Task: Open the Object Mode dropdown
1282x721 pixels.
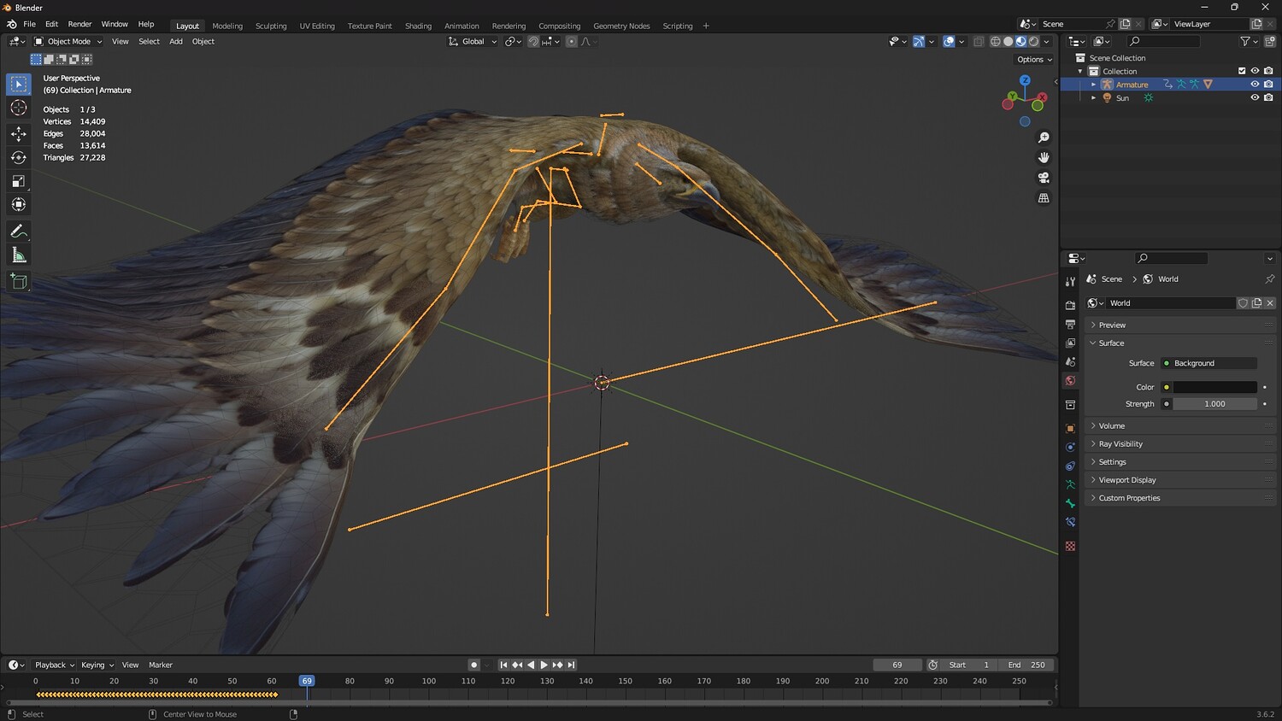Action: pyautogui.click(x=68, y=41)
